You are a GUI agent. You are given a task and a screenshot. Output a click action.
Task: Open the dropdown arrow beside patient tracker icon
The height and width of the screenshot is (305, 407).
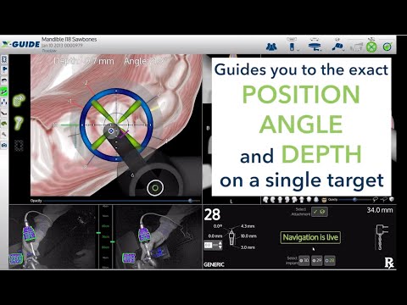point(321,50)
